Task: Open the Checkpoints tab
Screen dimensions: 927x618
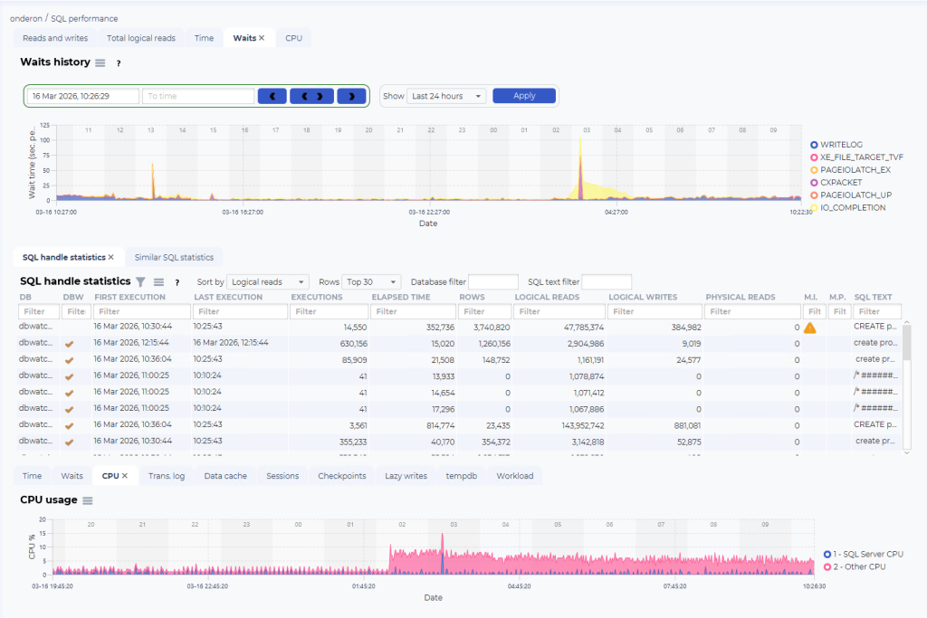Action: (341, 476)
